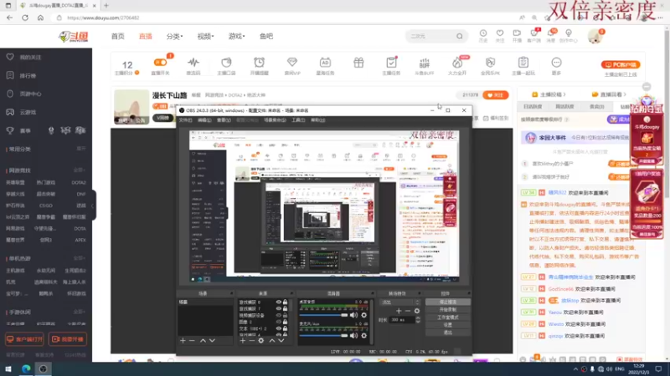This screenshot has width=670, height=376.
Task: Open the 房间VIP diamond icon
Action: pyautogui.click(x=291, y=62)
